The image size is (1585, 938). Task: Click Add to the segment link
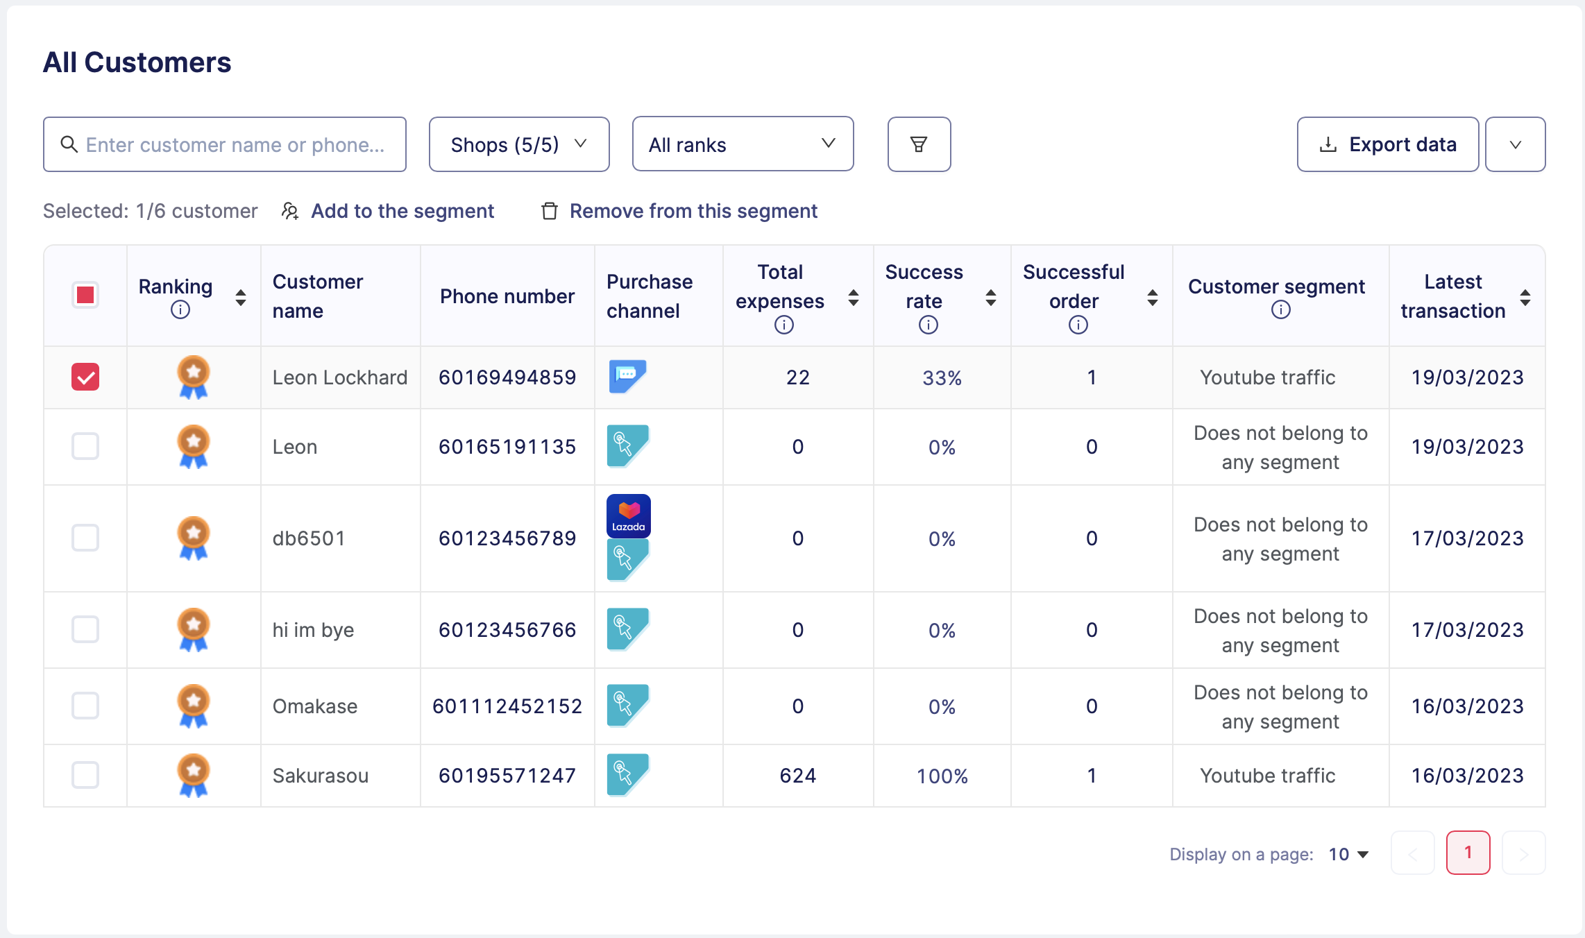click(402, 211)
